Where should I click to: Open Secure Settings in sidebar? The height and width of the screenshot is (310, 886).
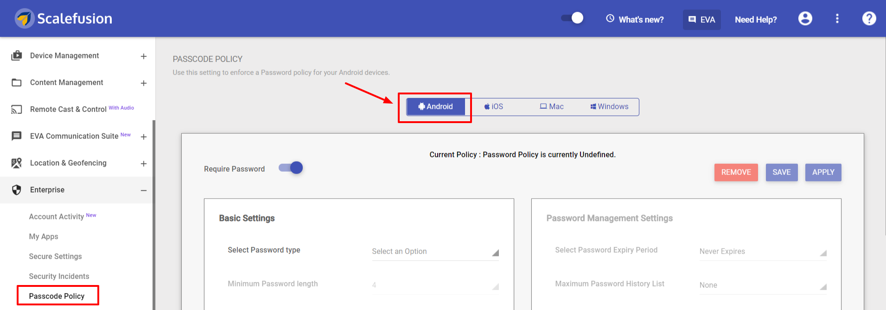tap(55, 256)
